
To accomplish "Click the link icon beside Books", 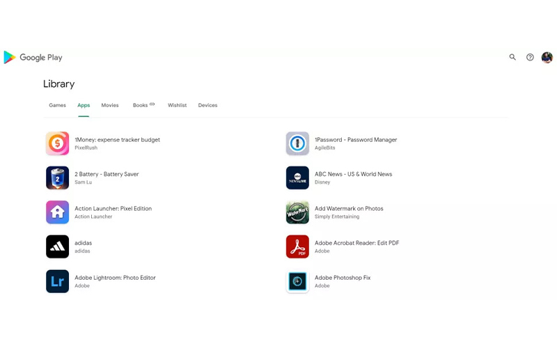I will pyautogui.click(x=152, y=104).
